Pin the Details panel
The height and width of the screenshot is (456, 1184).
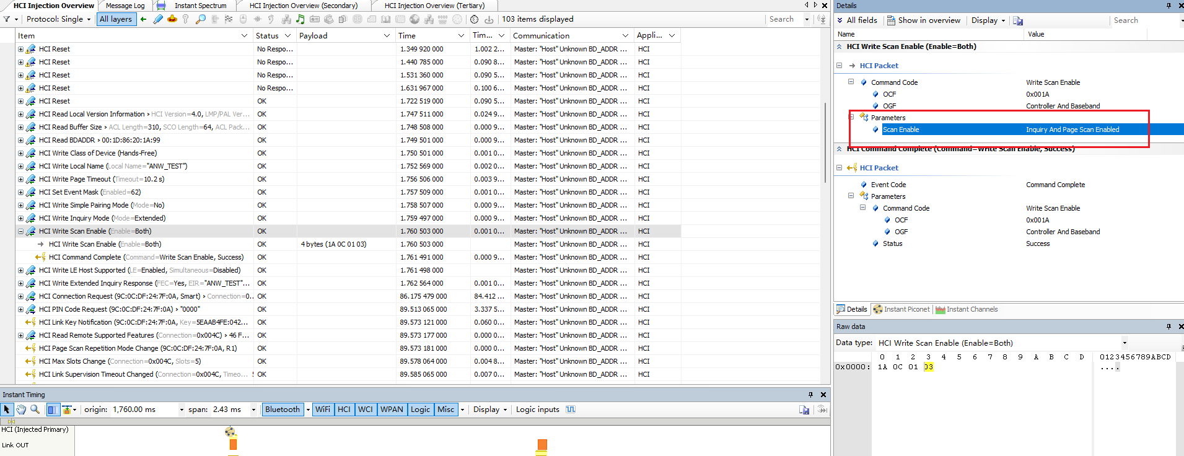(x=1169, y=6)
